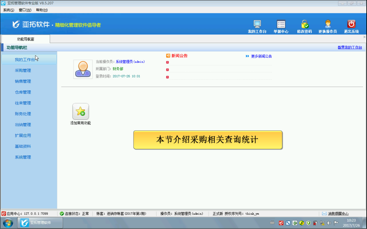Image resolution: width=367 pixels, height=229 pixels.
Task: Open the 帮助(H) menu
Action: [42, 10]
